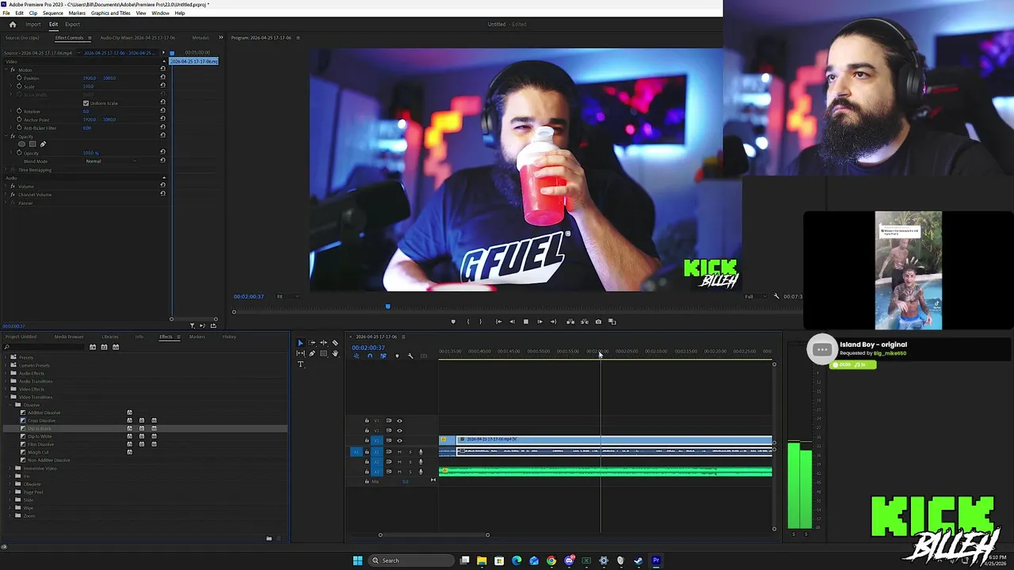Select the Type tool

click(x=300, y=364)
